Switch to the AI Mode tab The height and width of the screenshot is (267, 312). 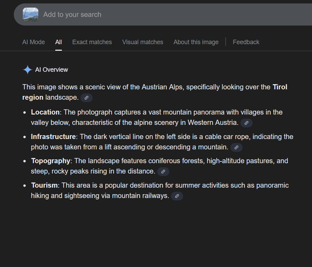coord(34,42)
